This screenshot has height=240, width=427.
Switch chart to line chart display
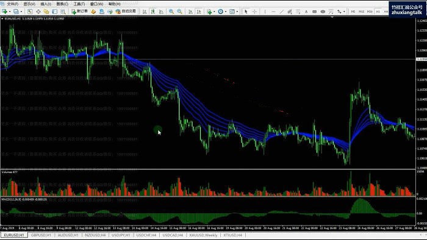(161, 12)
